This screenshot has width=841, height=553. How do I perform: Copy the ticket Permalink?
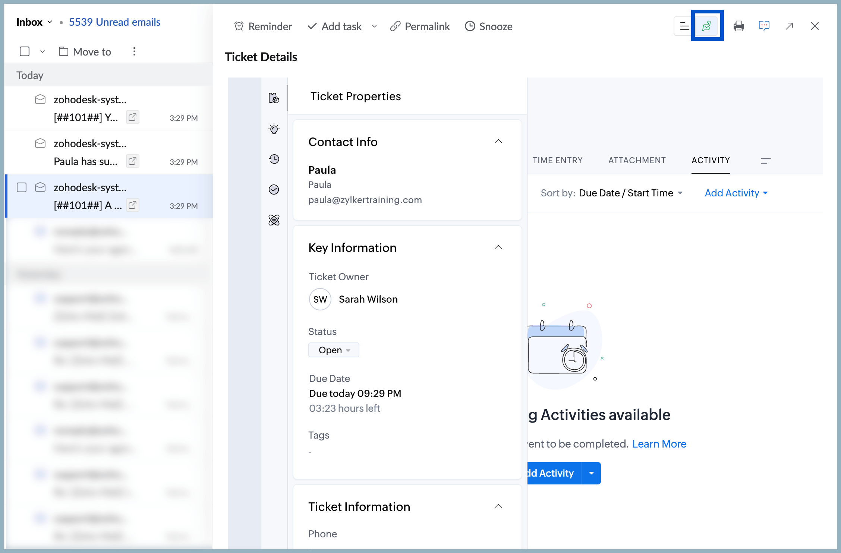(420, 26)
